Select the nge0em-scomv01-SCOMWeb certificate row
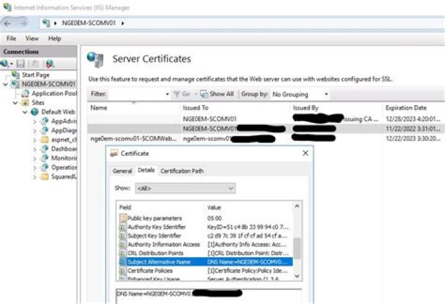This screenshot has width=445, height=304. 266,139
